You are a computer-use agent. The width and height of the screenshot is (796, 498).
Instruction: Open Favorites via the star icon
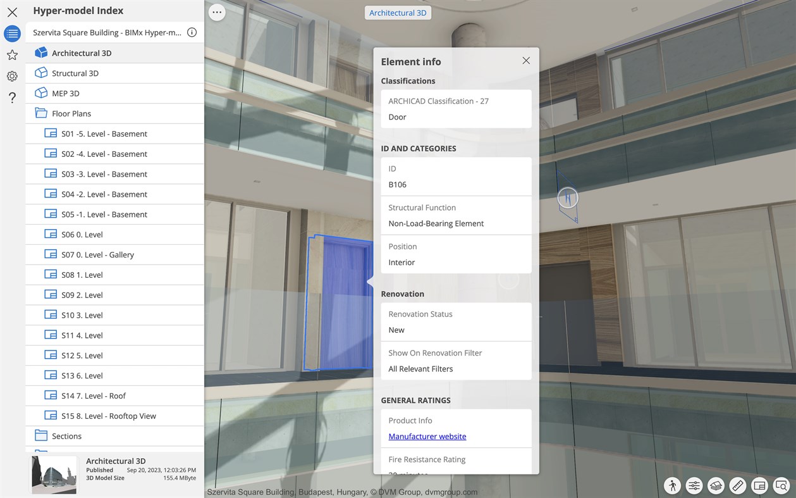[12, 55]
